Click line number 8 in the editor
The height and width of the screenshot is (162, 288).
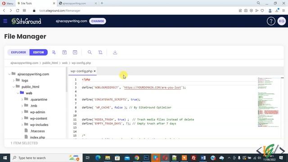pos(76,108)
